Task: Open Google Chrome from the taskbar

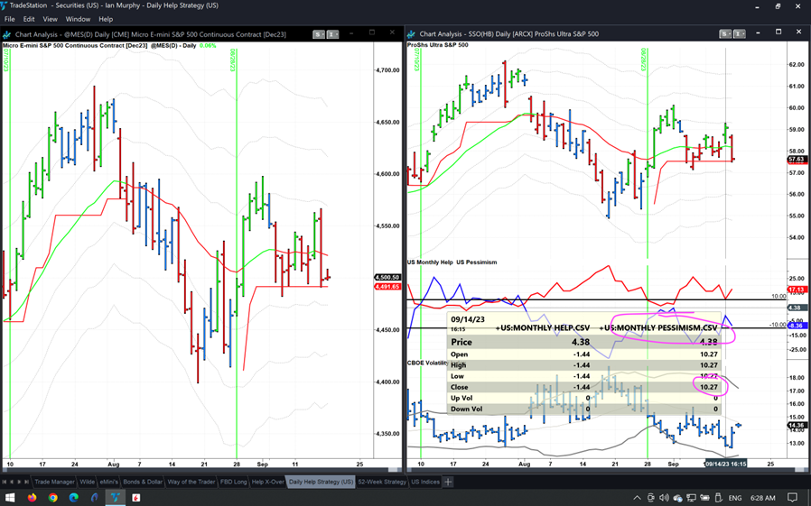Action: pyautogui.click(x=53, y=497)
